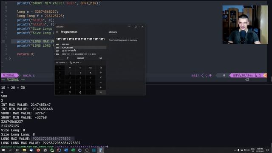The image size is (272, 153).
Task: Click the CE clear entry key
Action: coord(91,68)
